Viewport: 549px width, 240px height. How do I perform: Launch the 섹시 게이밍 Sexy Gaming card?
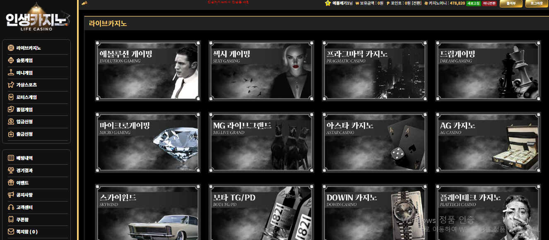(261, 70)
